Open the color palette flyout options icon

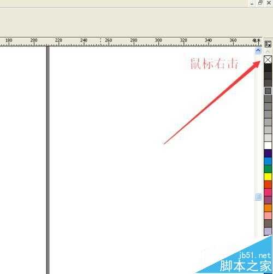268,44
